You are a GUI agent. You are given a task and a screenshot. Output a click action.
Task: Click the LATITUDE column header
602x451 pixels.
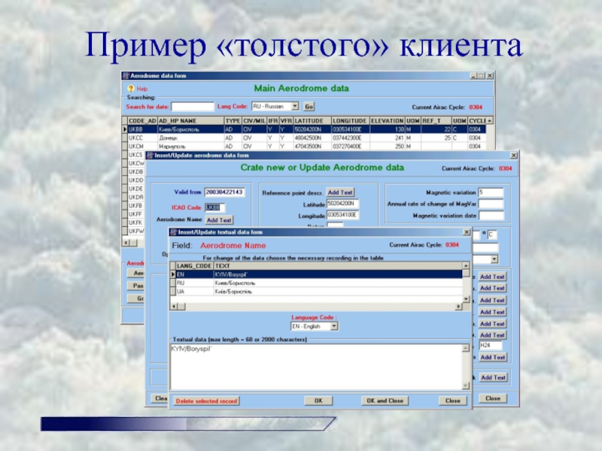click(312, 121)
